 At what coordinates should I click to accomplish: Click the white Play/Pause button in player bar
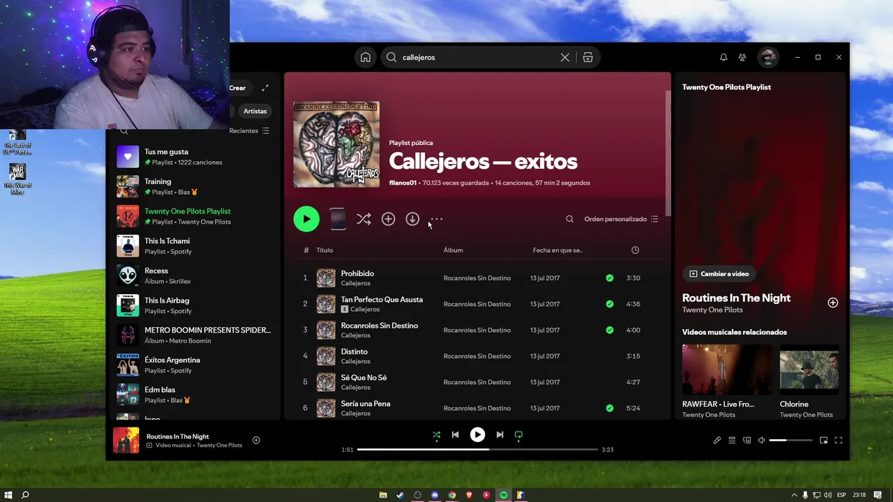pyautogui.click(x=477, y=434)
